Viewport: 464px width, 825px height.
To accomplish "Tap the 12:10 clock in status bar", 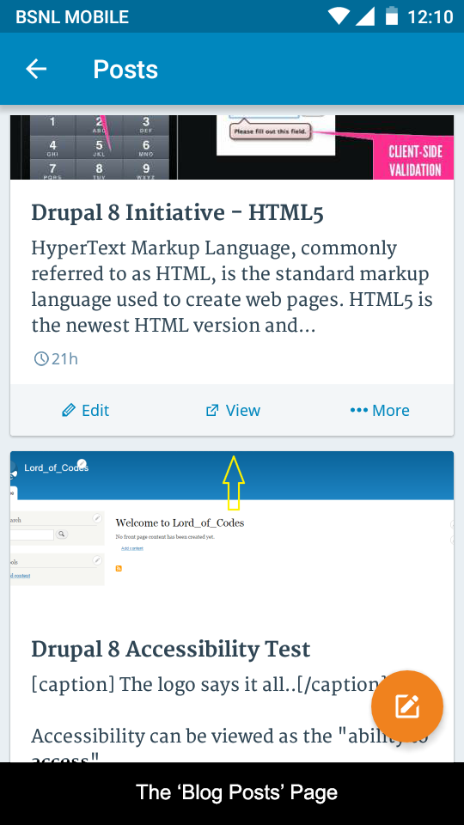I will (x=430, y=17).
